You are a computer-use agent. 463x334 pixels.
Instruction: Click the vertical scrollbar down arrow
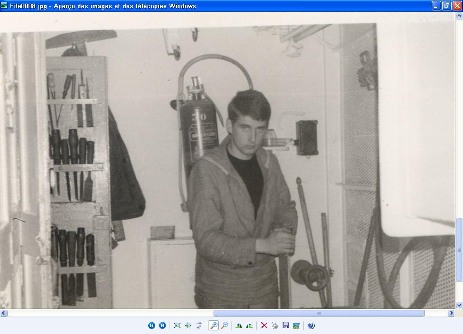click(459, 305)
